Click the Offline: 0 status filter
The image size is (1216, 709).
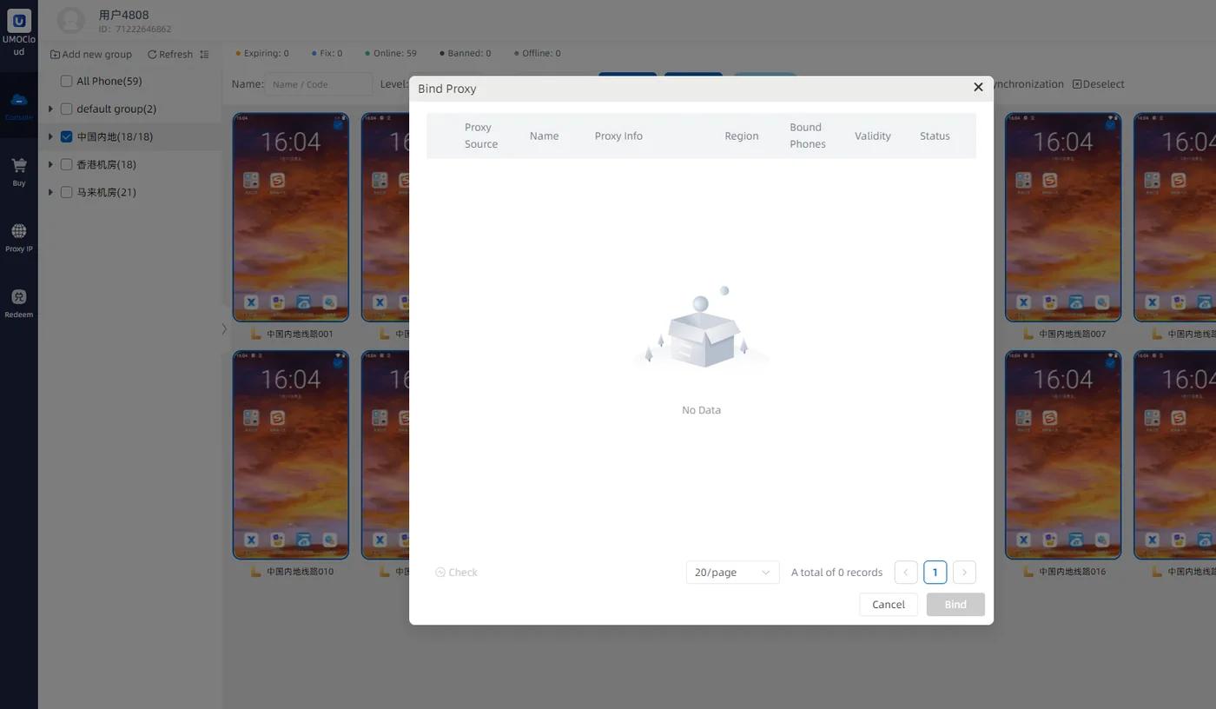pyautogui.click(x=538, y=53)
